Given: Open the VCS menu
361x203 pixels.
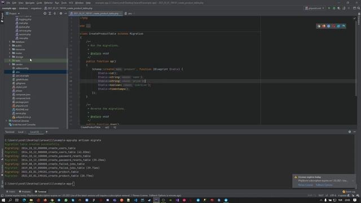Looking at the screenshot, I should point(71,3).
